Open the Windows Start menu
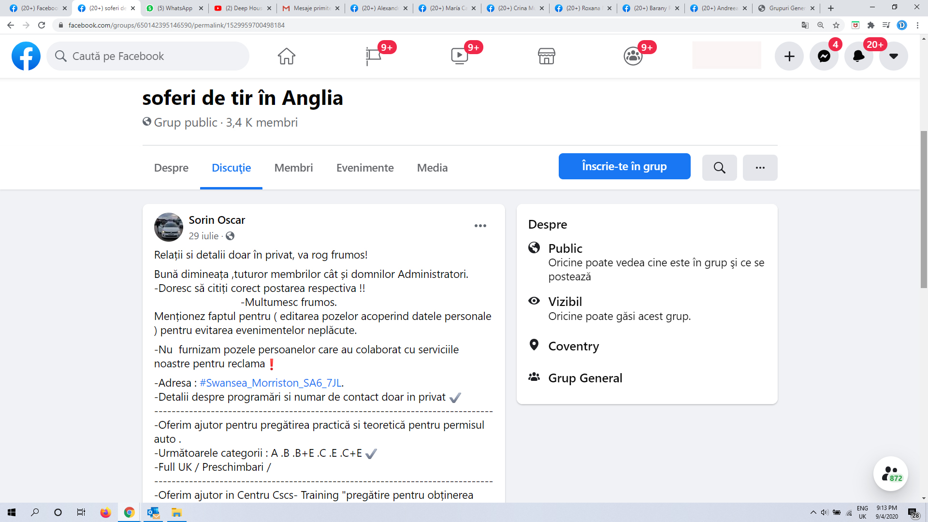This screenshot has height=522, width=928. click(12, 512)
